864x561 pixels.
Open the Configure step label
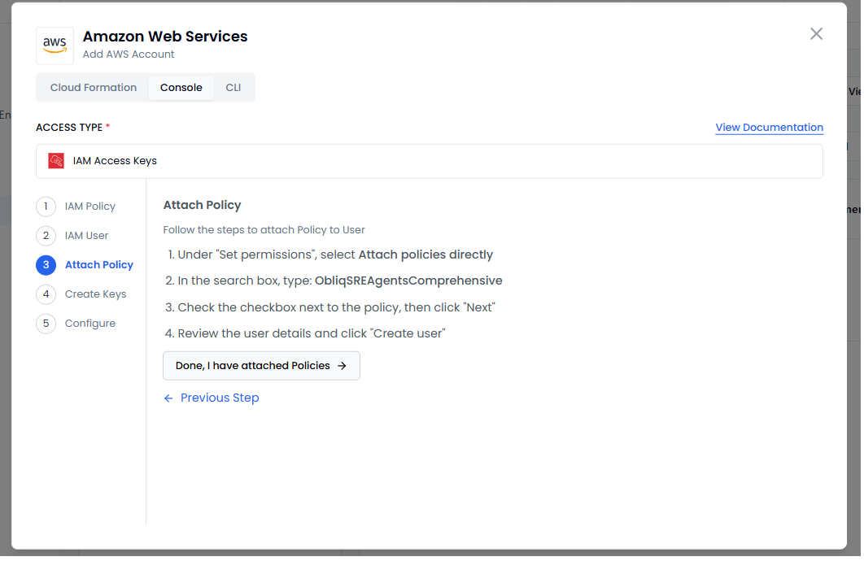click(x=90, y=324)
